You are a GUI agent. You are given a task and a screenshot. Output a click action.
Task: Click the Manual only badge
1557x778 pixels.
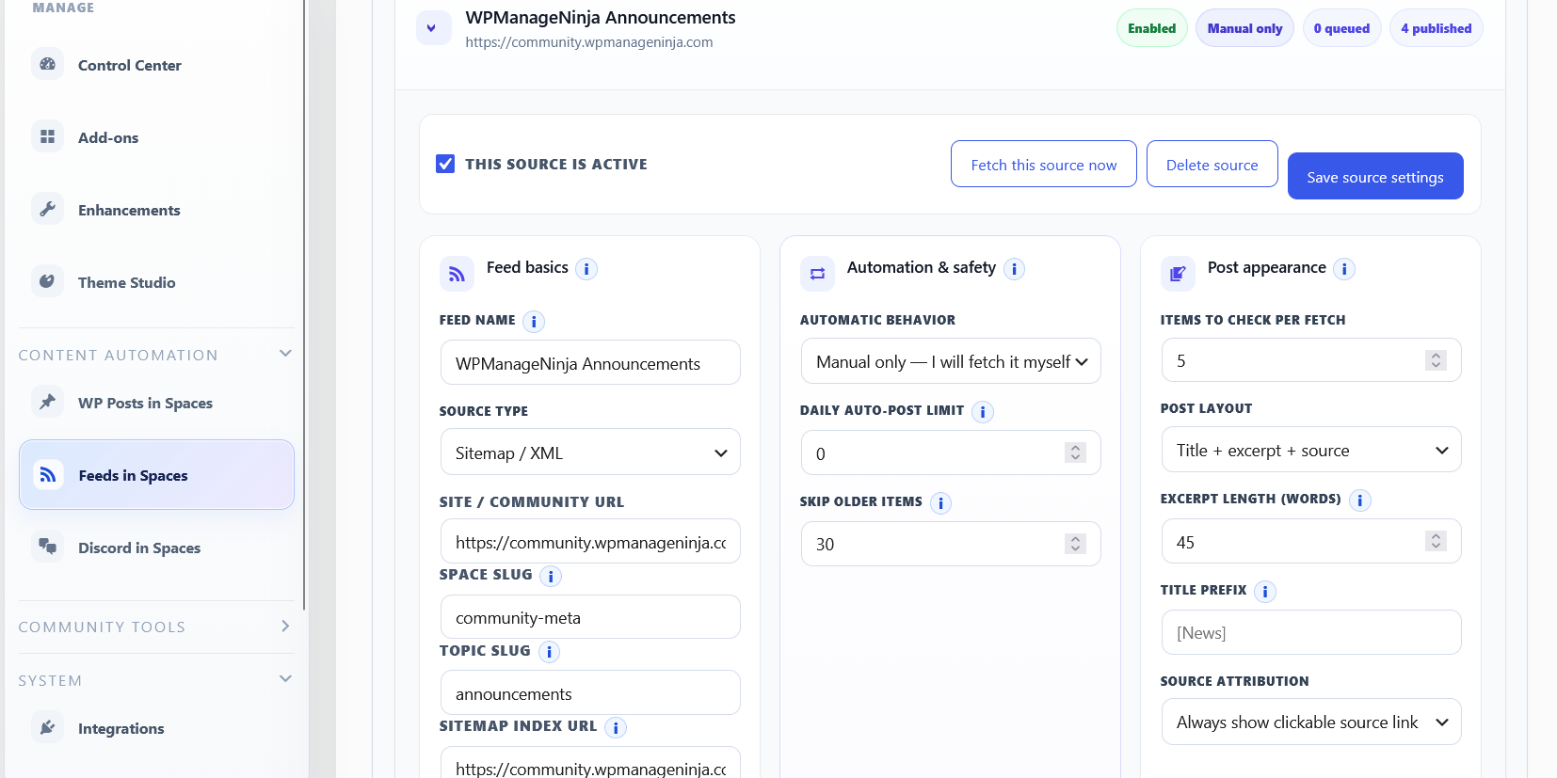pyautogui.click(x=1244, y=28)
